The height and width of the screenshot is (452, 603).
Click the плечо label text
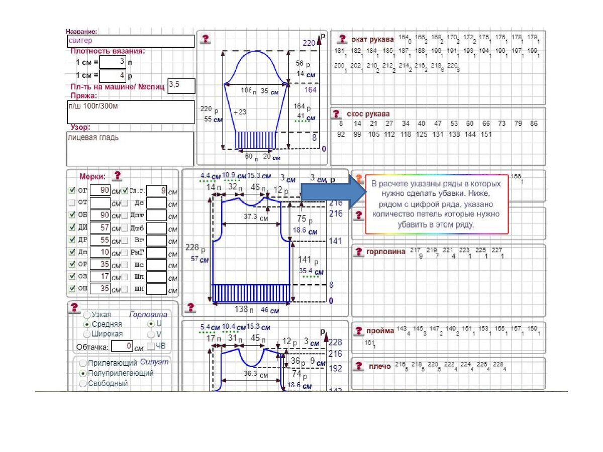coord(379,367)
